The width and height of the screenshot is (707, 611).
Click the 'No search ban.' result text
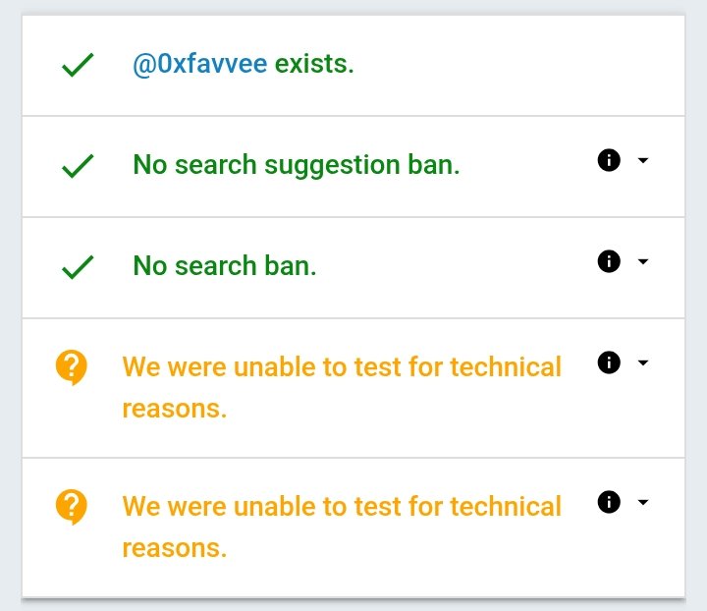tap(225, 266)
